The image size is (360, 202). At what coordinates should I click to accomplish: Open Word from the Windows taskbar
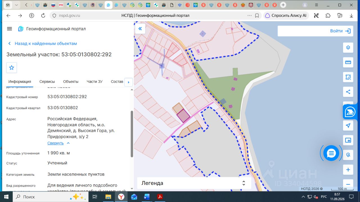tap(147, 197)
